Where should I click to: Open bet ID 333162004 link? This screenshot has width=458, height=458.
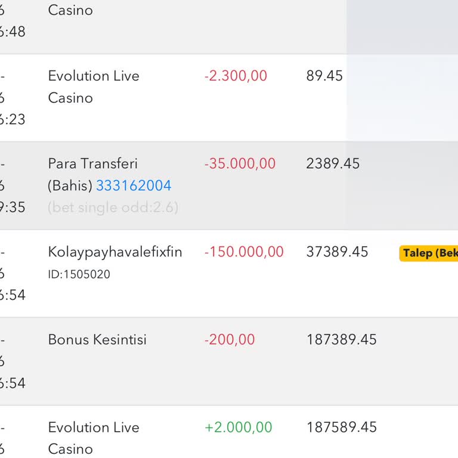coord(134,185)
